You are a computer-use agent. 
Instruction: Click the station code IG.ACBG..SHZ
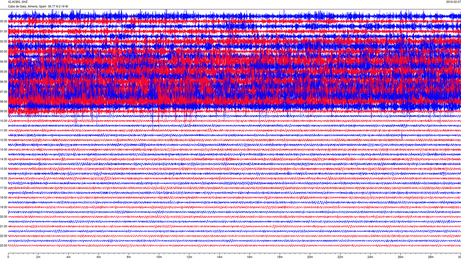18,2
